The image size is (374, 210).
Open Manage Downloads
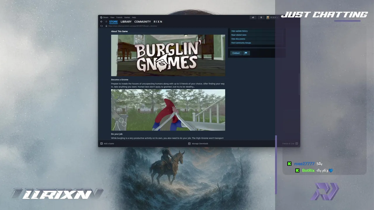pos(200,143)
